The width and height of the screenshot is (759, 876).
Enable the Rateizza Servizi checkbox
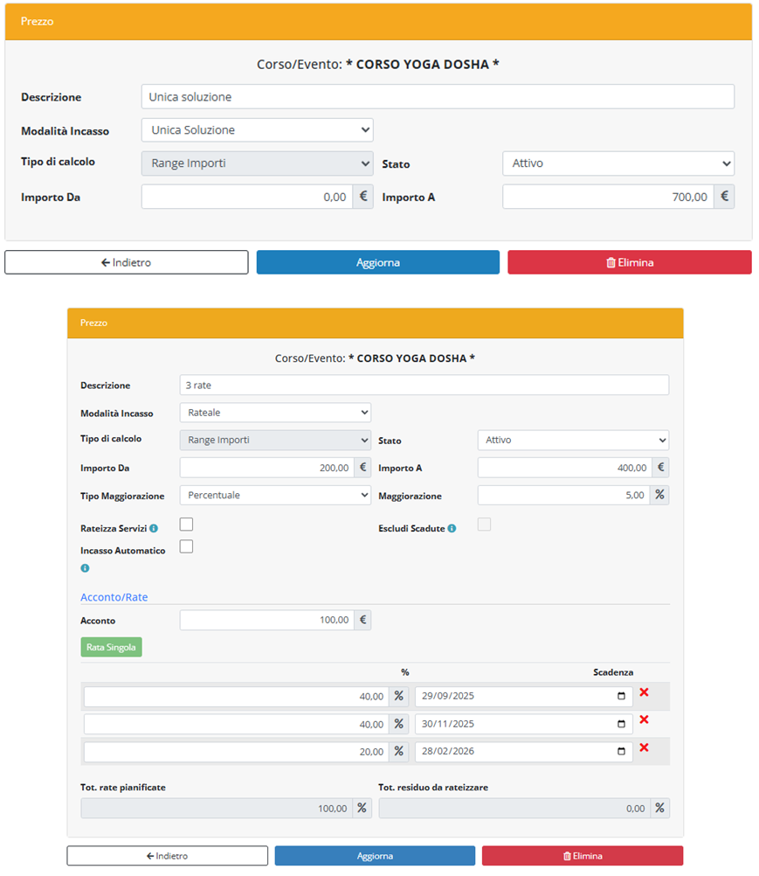pos(186,525)
